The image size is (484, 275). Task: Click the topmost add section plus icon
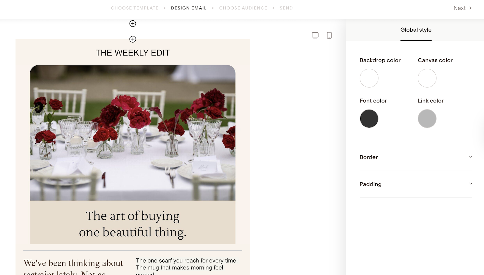point(133,24)
